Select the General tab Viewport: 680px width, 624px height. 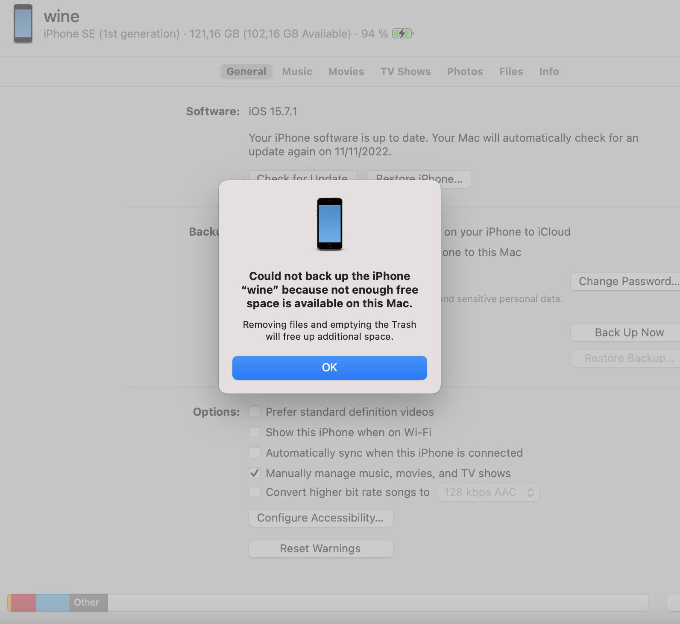pos(246,72)
